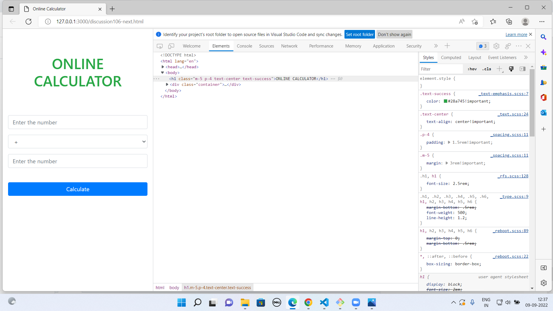The image size is (553, 311).
Task: Click the DevTools feedback persona icon
Action: [508, 46]
